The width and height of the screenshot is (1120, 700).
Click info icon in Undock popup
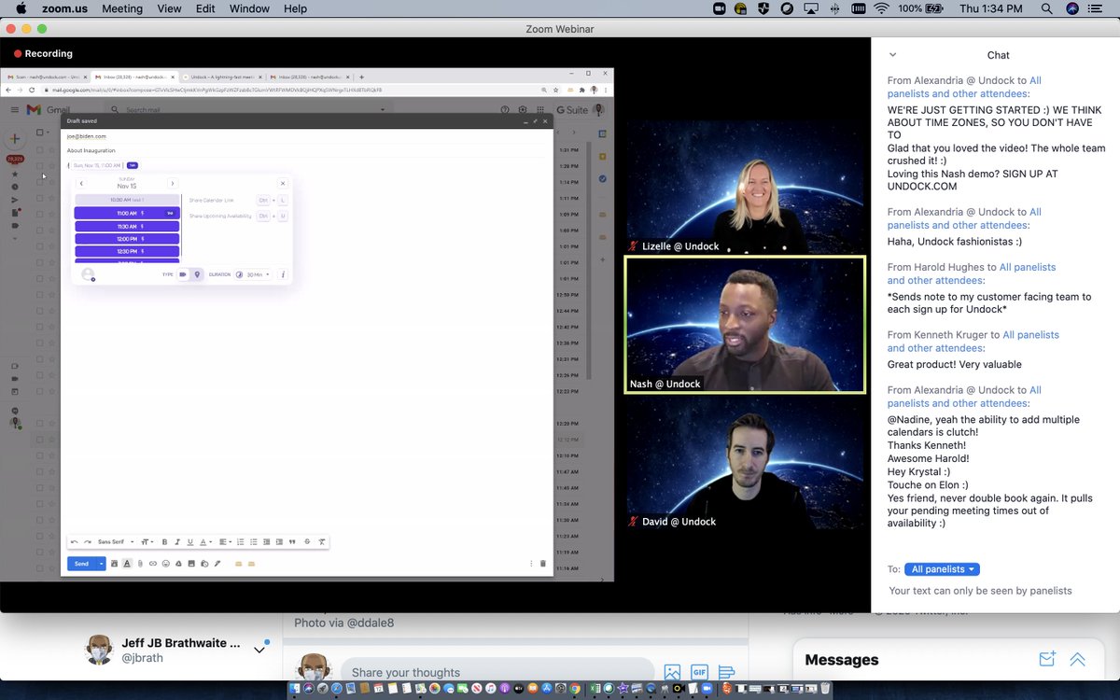tap(283, 274)
